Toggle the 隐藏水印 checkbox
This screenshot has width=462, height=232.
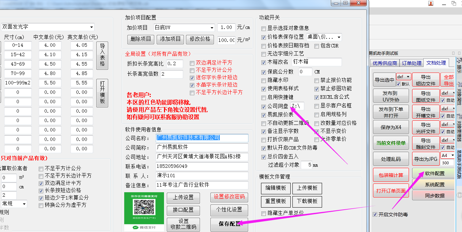264,80
